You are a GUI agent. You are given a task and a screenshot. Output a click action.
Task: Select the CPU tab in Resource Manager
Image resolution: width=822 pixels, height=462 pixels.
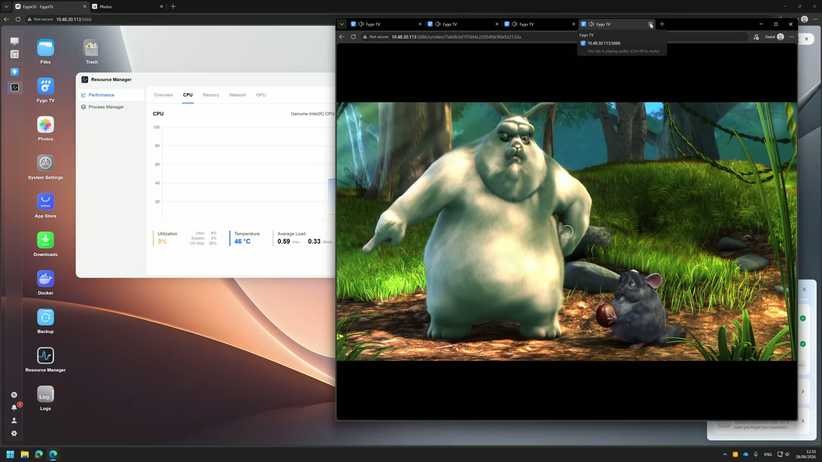tap(188, 95)
